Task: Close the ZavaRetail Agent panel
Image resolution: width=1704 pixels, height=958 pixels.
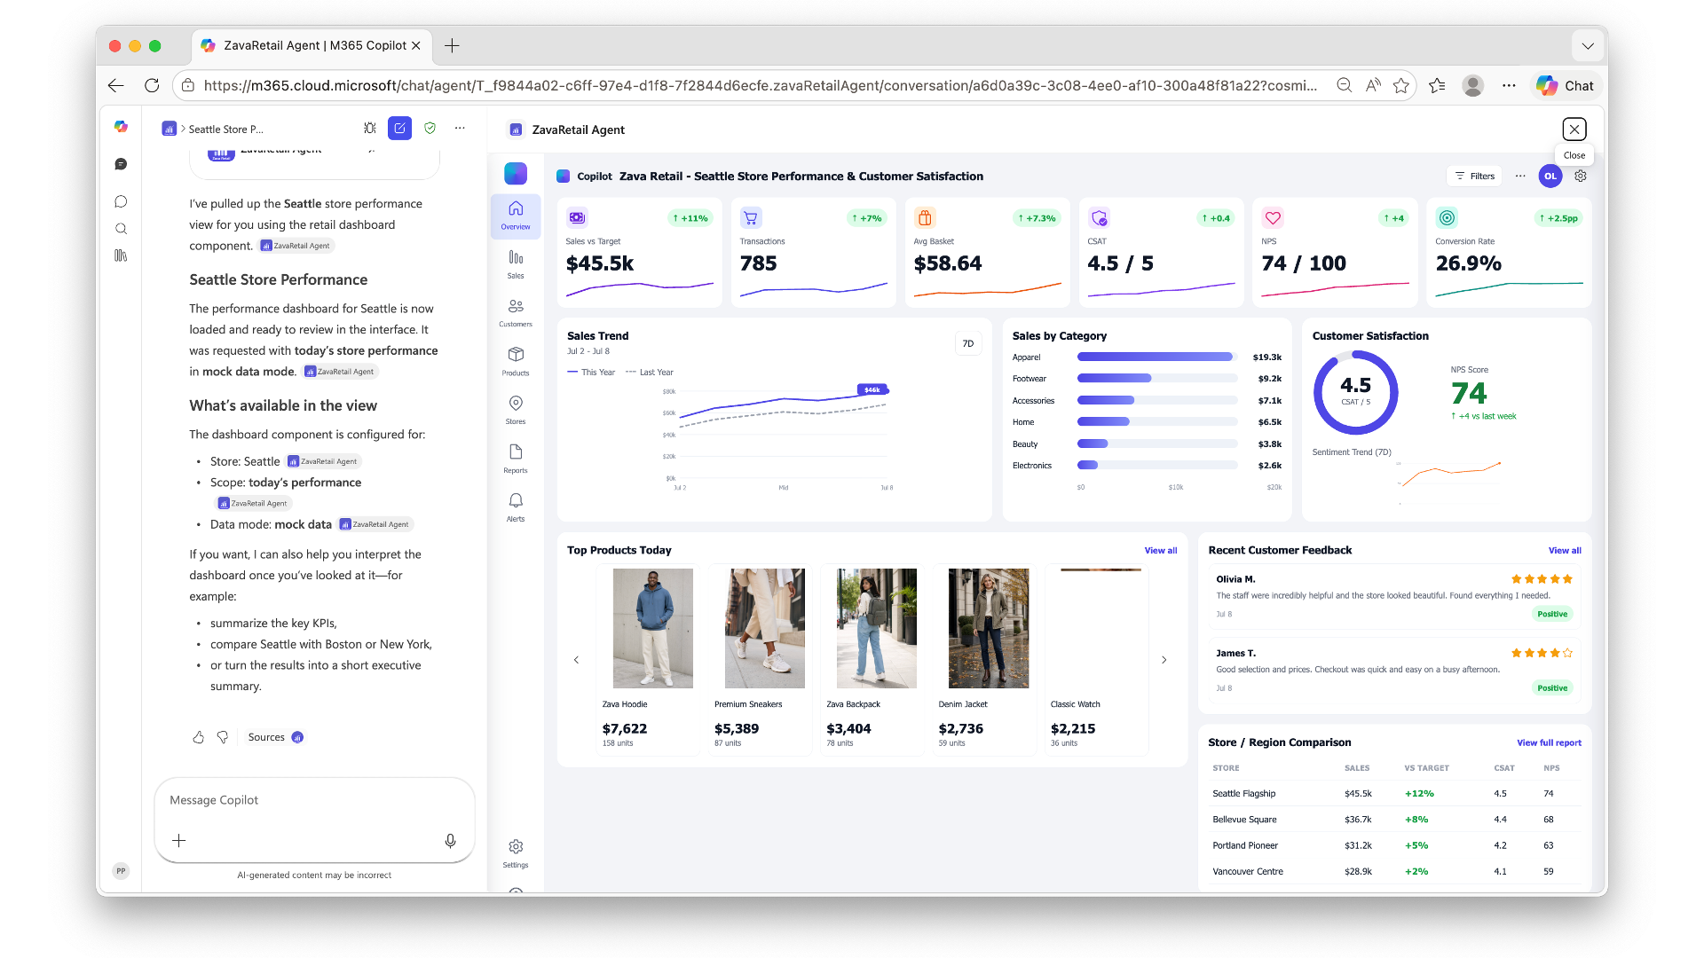Action: [x=1574, y=130]
